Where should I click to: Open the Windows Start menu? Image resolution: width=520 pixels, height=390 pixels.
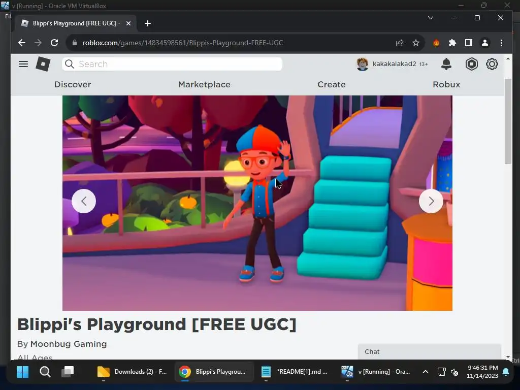coord(22,372)
